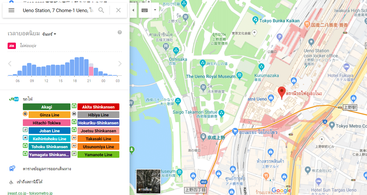Click the 清水観音堂 temple marker
The width and height of the screenshot is (367, 195).
coord(203,87)
